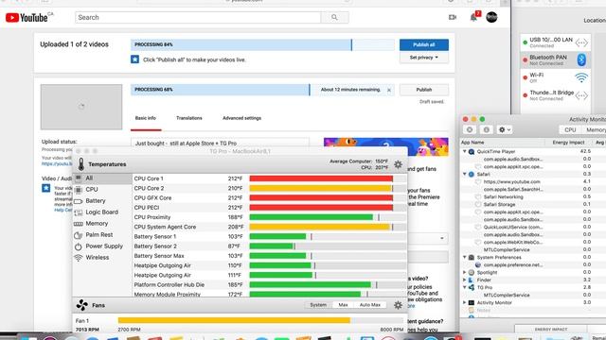Click the Thunderbolt Bridge arrows icon
Viewport: 606px width, 340px height.
(x=581, y=95)
